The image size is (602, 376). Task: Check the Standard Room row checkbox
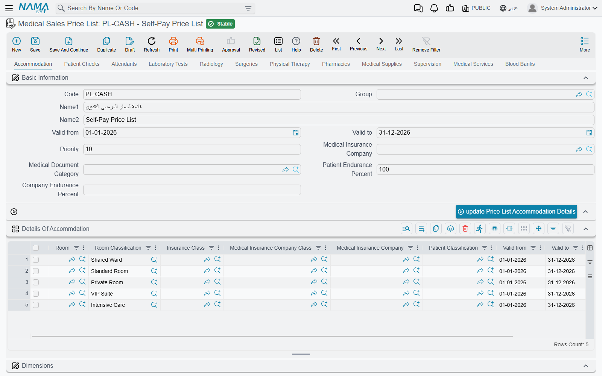click(36, 271)
